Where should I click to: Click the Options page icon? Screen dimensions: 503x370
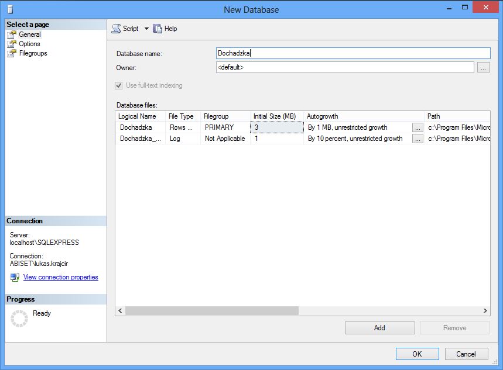point(12,44)
